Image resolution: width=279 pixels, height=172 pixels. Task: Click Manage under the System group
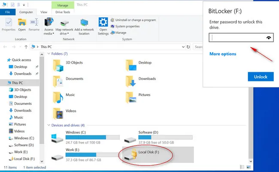pyautogui.click(x=118, y=33)
